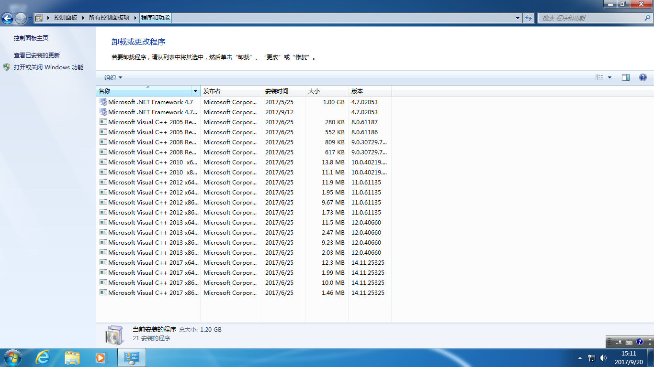Click version 8.0.61187 cell
The width and height of the screenshot is (654, 367).
[x=364, y=122]
